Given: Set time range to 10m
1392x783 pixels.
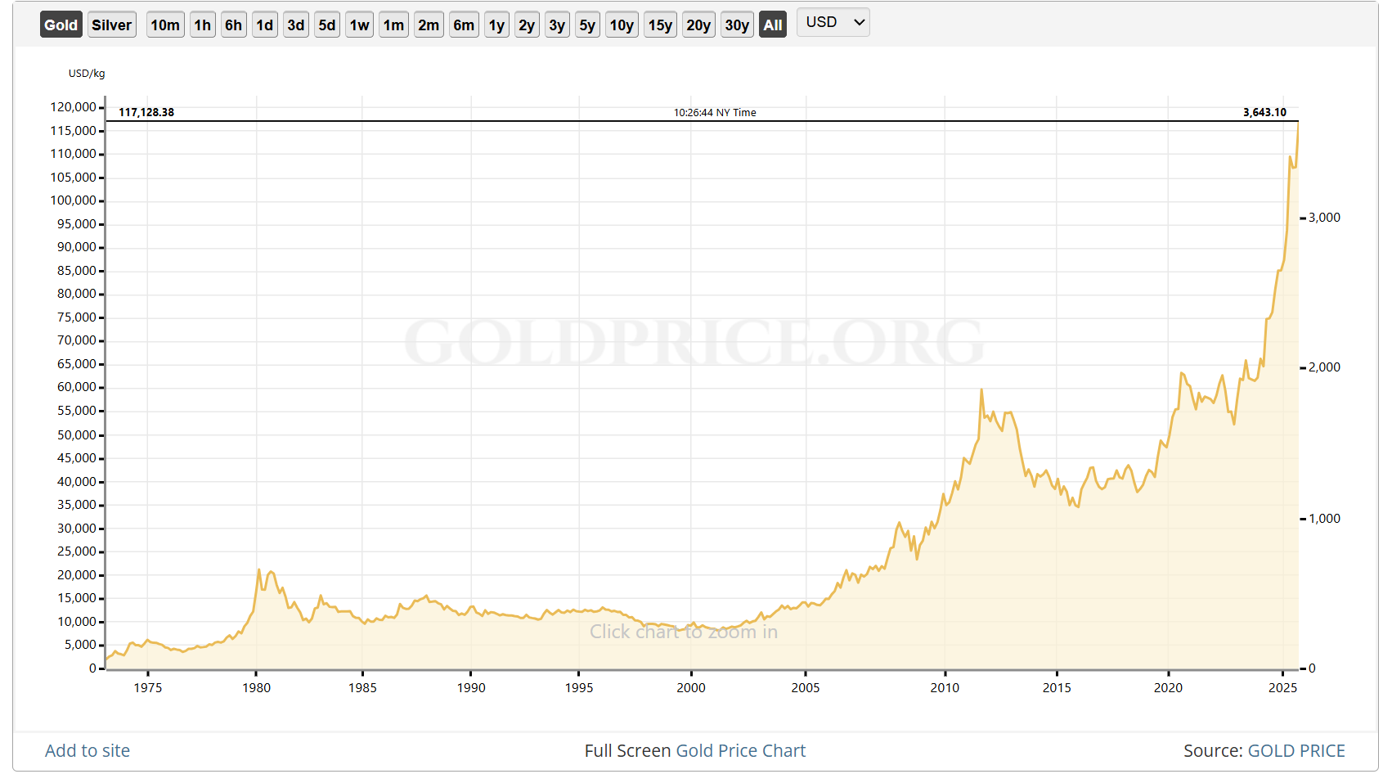Looking at the screenshot, I should 165,25.
